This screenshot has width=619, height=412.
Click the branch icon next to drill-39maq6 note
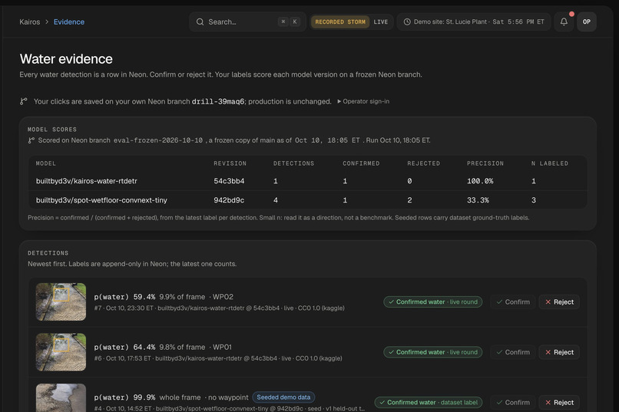pos(24,101)
